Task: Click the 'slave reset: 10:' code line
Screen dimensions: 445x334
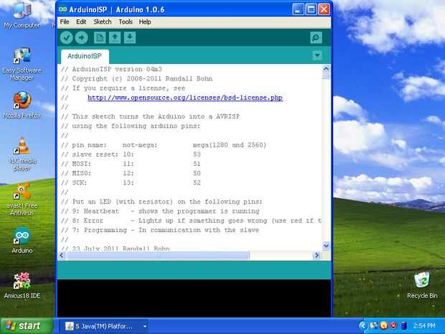Action: coord(131,154)
